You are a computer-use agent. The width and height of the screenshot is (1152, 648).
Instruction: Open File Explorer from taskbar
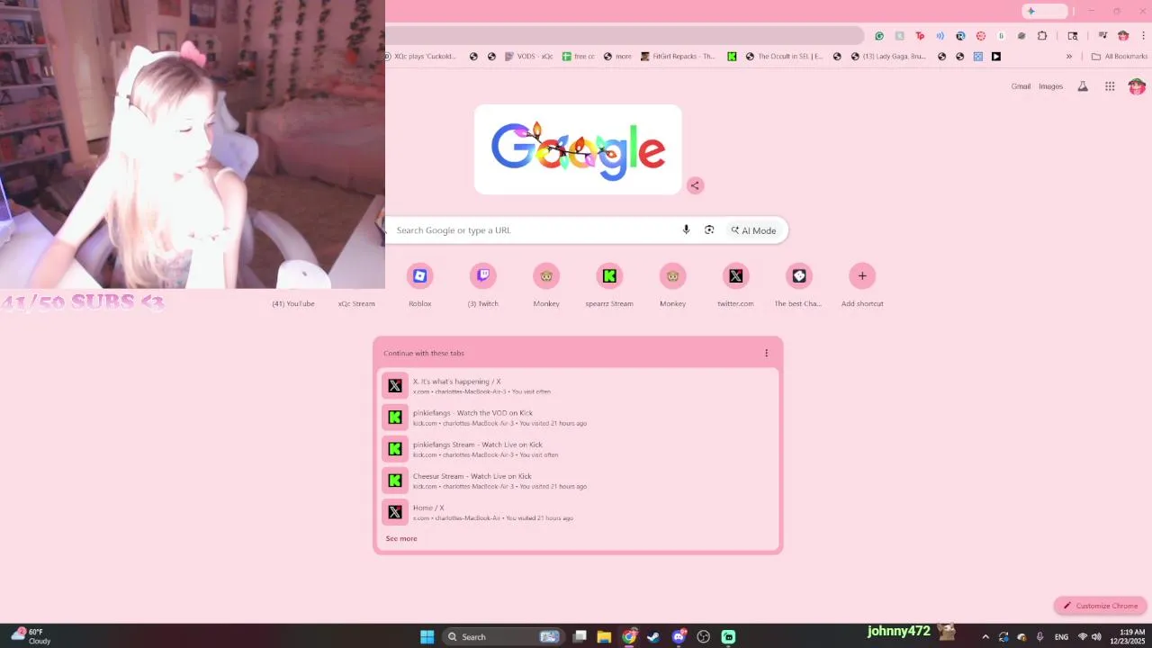point(604,637)
